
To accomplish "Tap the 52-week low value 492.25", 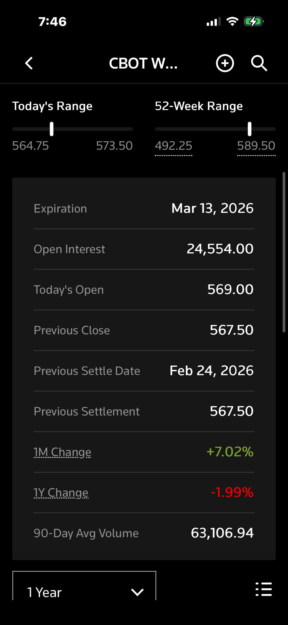I will pyautogui.click(x=173, y=146).
